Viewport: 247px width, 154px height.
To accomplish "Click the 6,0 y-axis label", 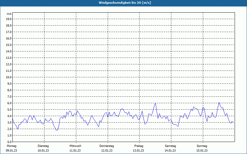I will click(x=9, y=103).
